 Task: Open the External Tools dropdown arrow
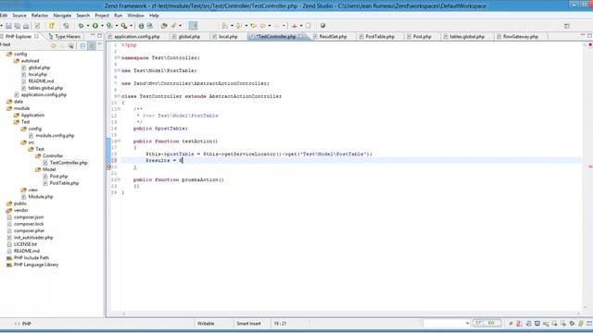(x=131, y=26)
